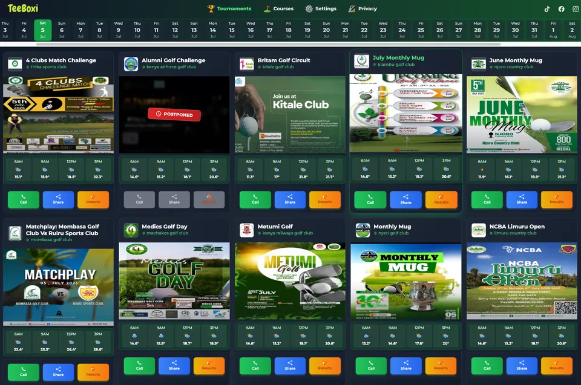Click Thika Sports Club logo icon
Screen dimensions: 581x385
coord(15,63)
